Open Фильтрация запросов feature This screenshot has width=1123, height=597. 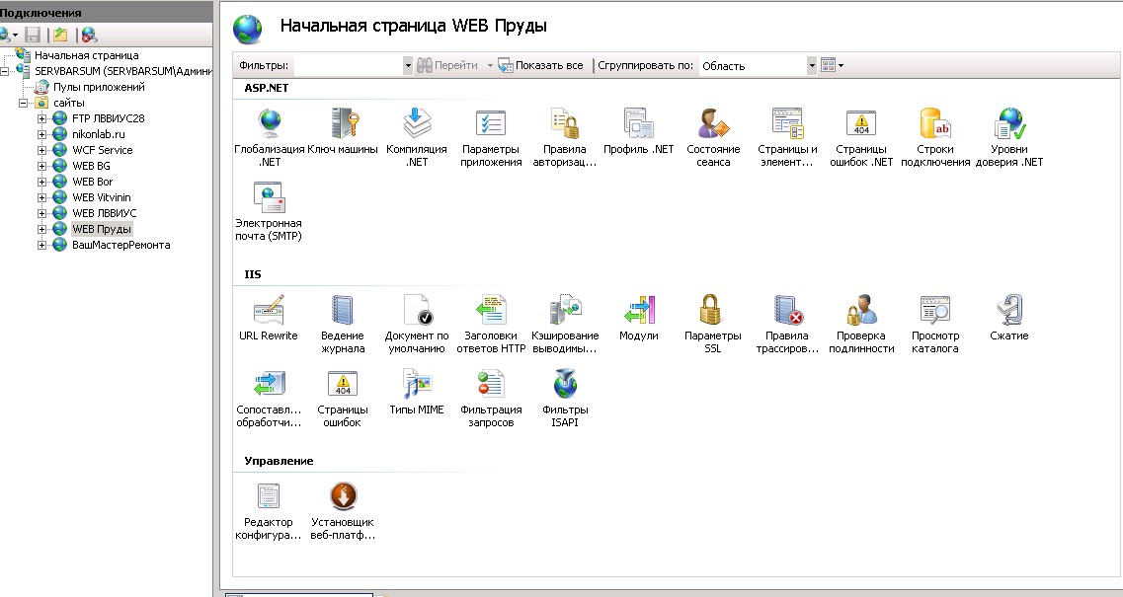click(491, 398)
